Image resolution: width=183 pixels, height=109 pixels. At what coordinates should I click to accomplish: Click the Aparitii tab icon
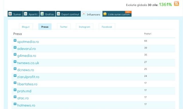pyautogui.click(x=25, y=14)
